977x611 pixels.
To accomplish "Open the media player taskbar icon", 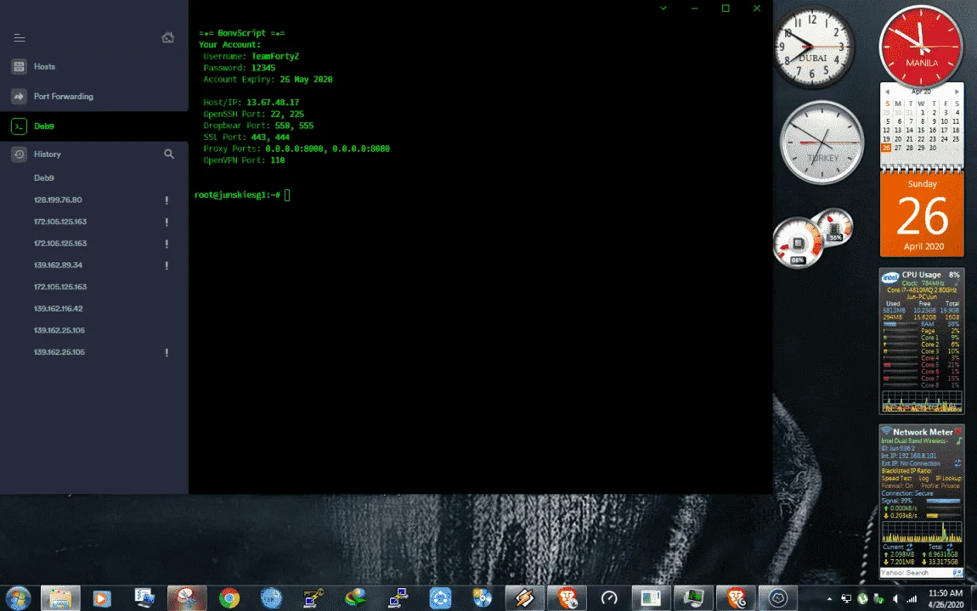I will click(102, 598).
